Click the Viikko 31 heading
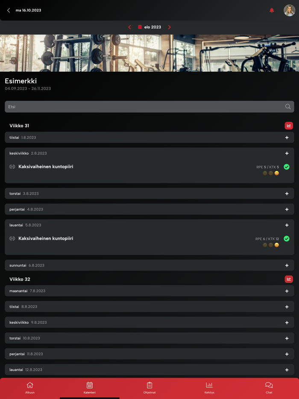299x399 pixels. [20, 126]
